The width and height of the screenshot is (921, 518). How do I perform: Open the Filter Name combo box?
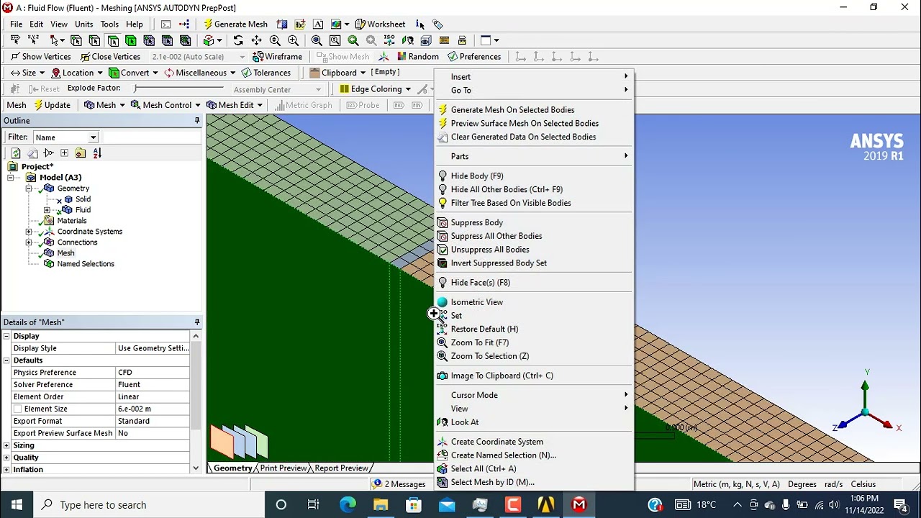pyautogui.click(x=65, y=137)
